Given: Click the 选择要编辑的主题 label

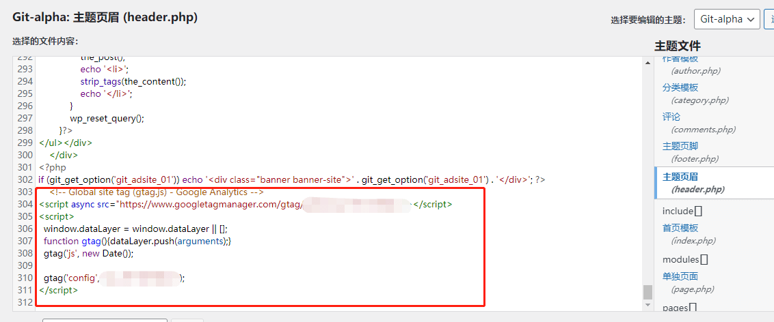Looking at the screenshot, I should tap(648, 20).
